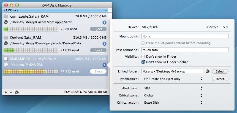The image size is (237, 113).
Task: Reveal /Volumes/MyRAMDisk with magnifier icon
Action: tap(6, 64)
